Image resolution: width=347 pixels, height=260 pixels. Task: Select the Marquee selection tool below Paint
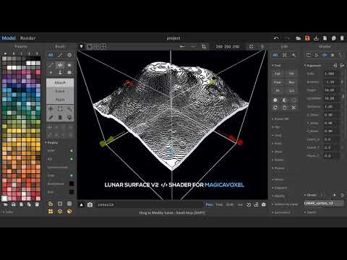click(x=60, y=109)
